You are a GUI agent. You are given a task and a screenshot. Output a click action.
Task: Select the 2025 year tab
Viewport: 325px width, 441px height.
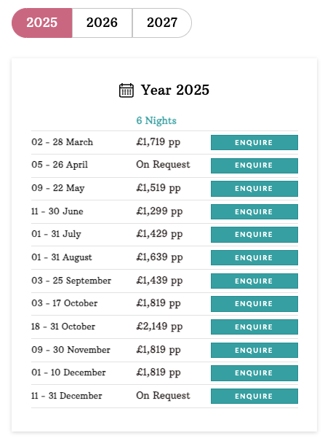[41, 23]
